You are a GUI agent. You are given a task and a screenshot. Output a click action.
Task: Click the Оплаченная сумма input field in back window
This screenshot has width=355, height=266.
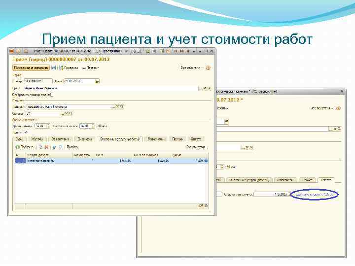(x=271, y=194)
